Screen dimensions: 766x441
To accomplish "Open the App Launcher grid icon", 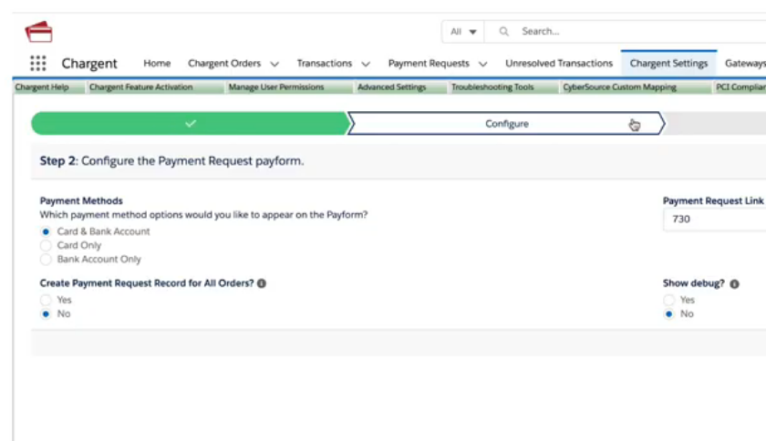I will (37, 64).
